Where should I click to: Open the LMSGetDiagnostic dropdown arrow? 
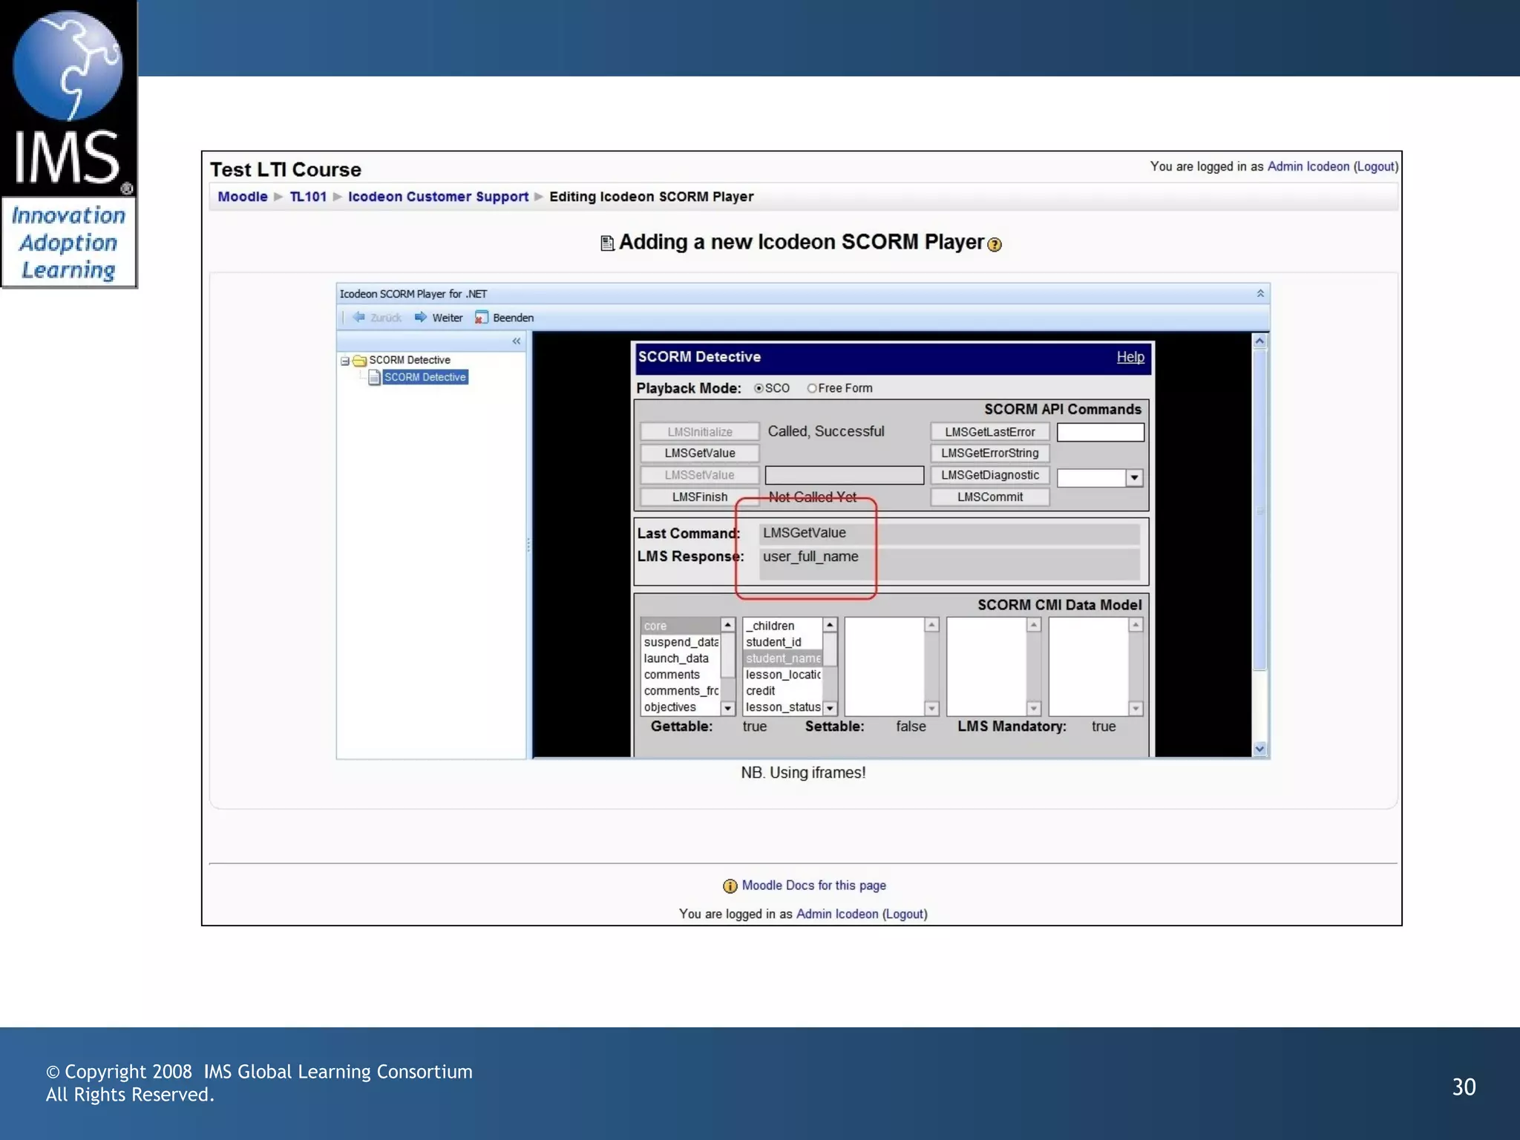click(x=1134, y=478)
